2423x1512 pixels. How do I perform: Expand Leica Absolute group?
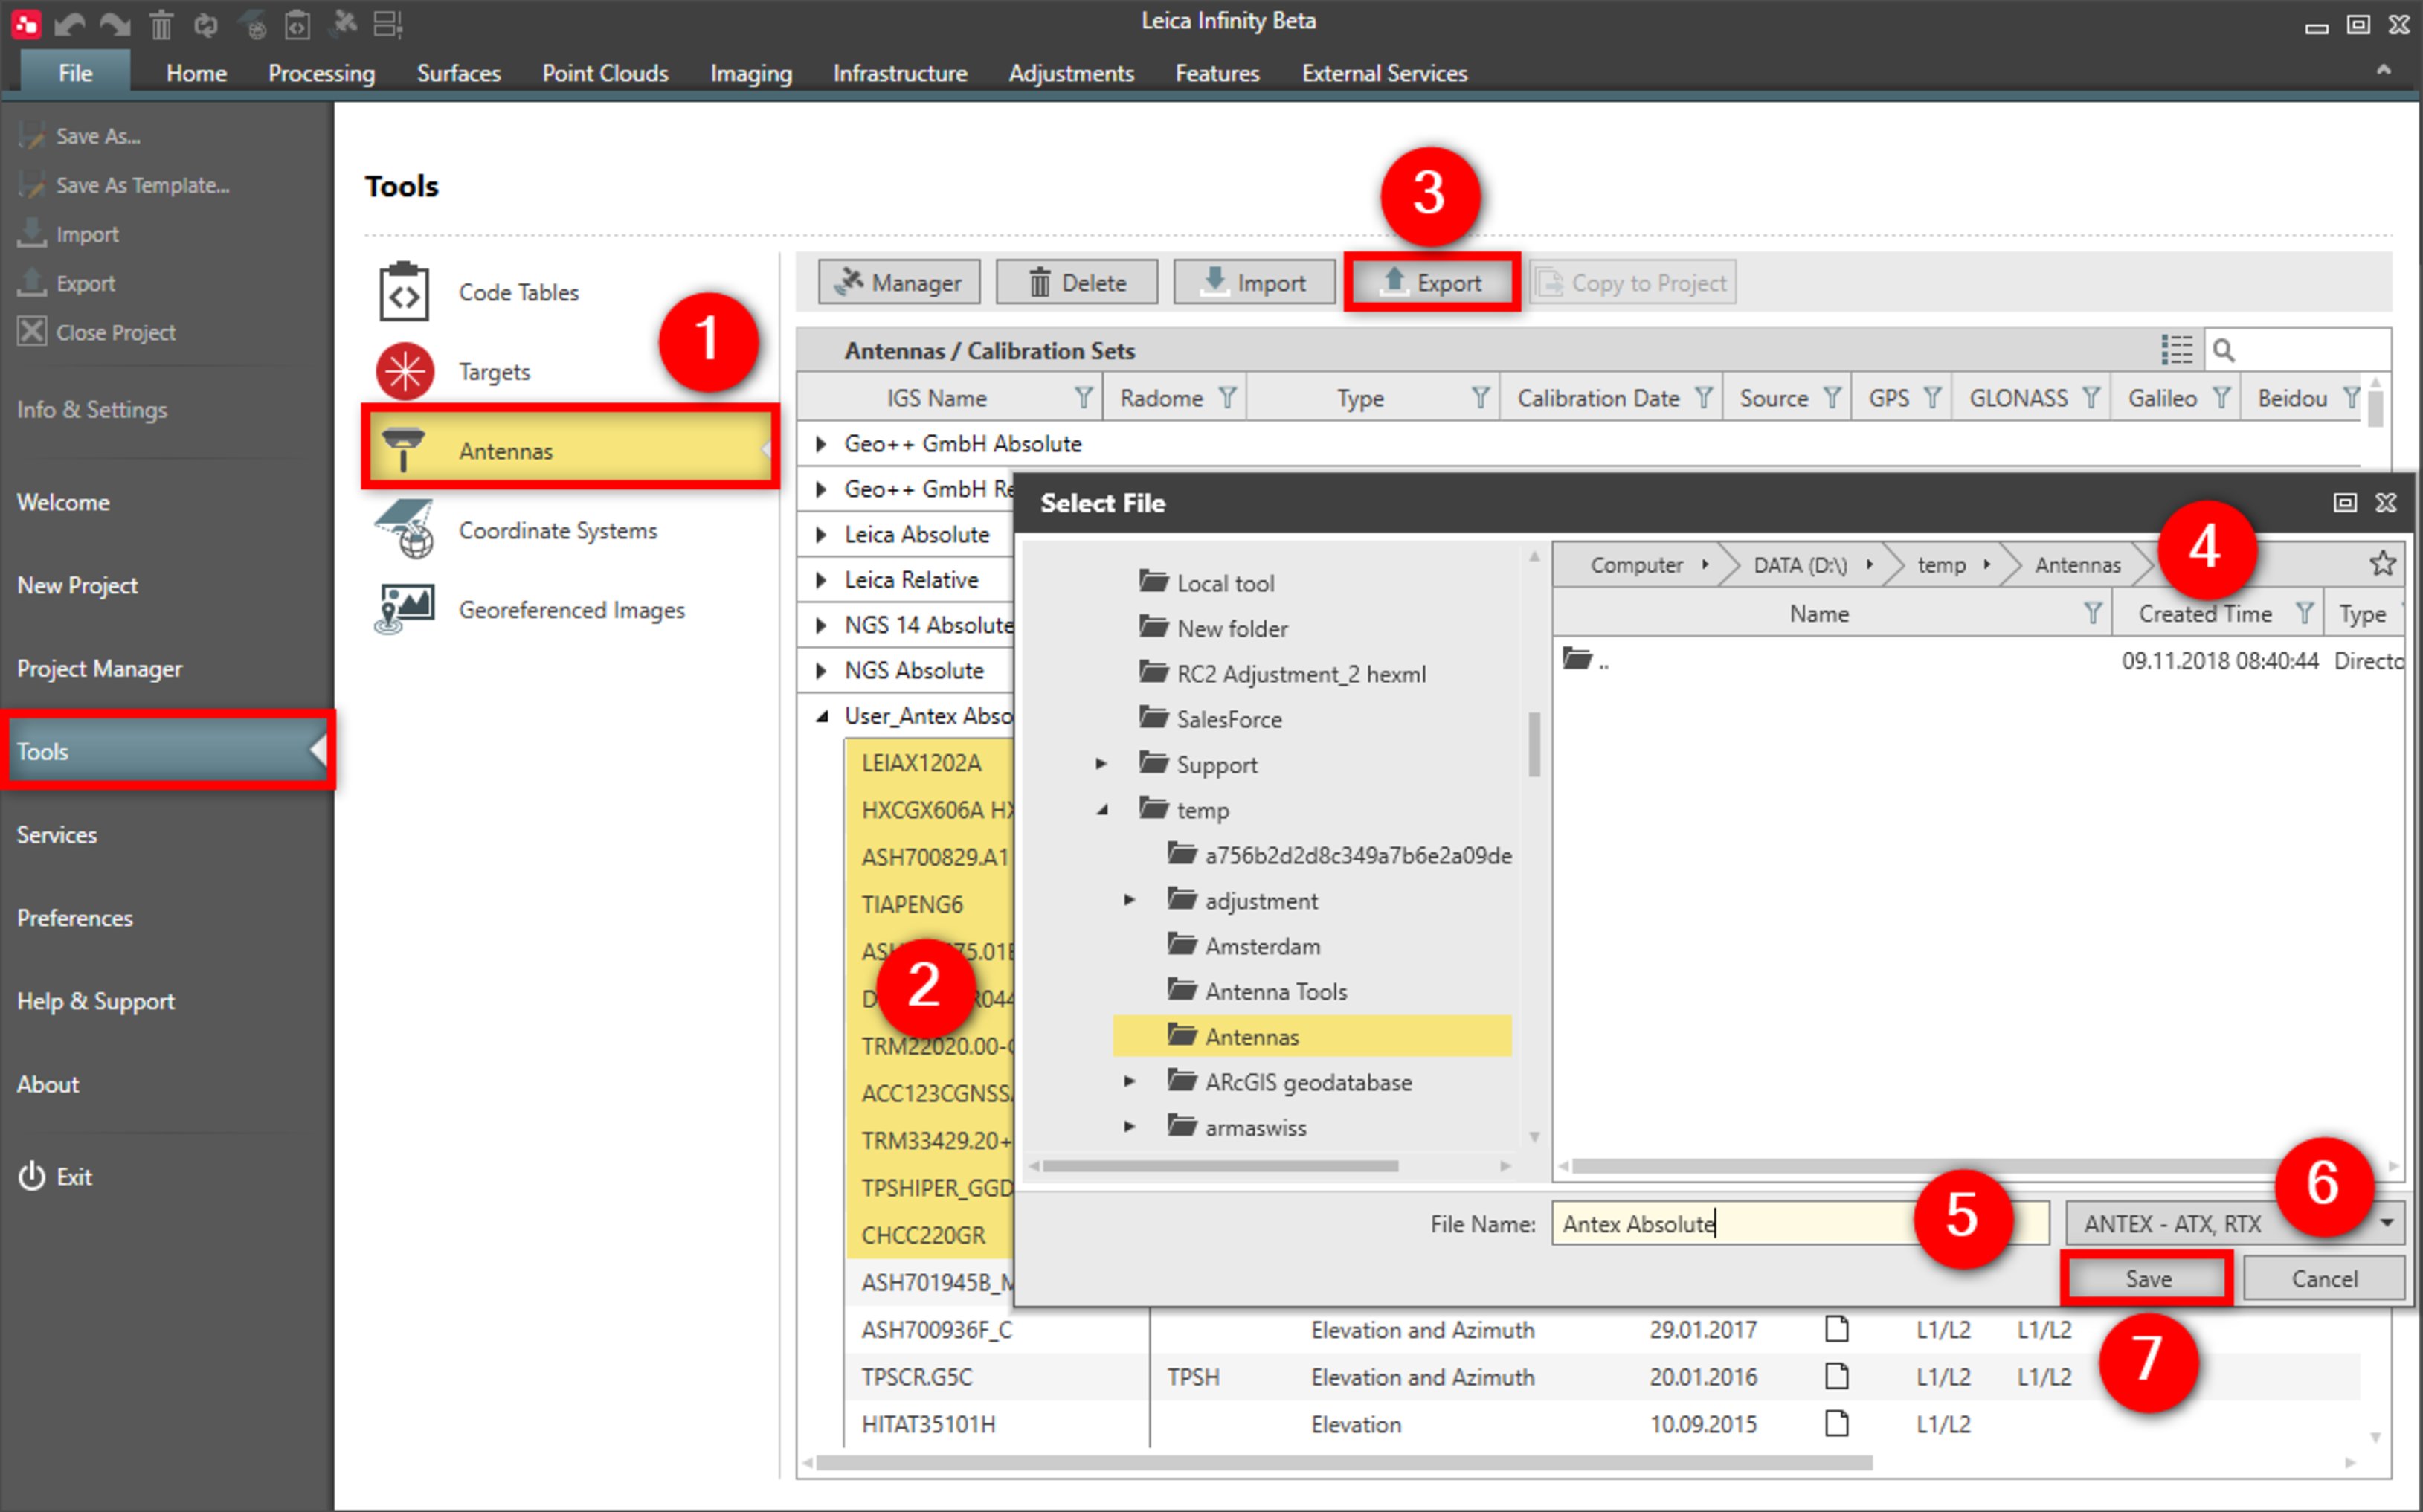(821, 534)
